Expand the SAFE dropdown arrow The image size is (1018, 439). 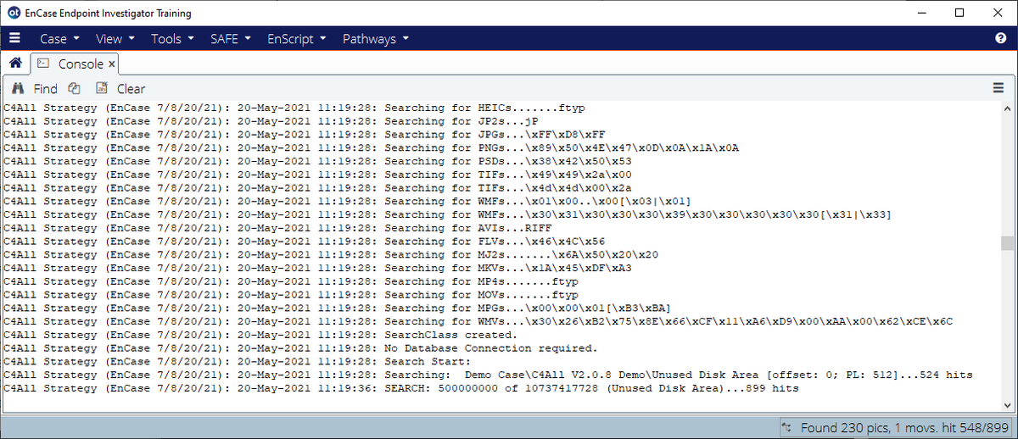pyautogui.click(x=247, y=39)
